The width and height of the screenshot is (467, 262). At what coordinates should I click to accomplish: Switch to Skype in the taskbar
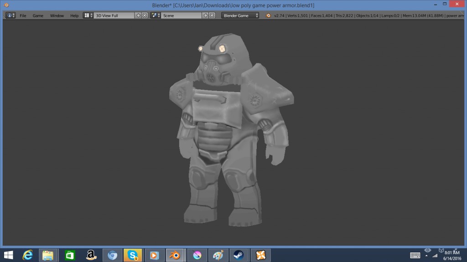[133, 255]
